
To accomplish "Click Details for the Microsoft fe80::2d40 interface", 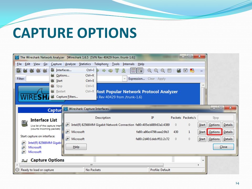I will 228,139.
